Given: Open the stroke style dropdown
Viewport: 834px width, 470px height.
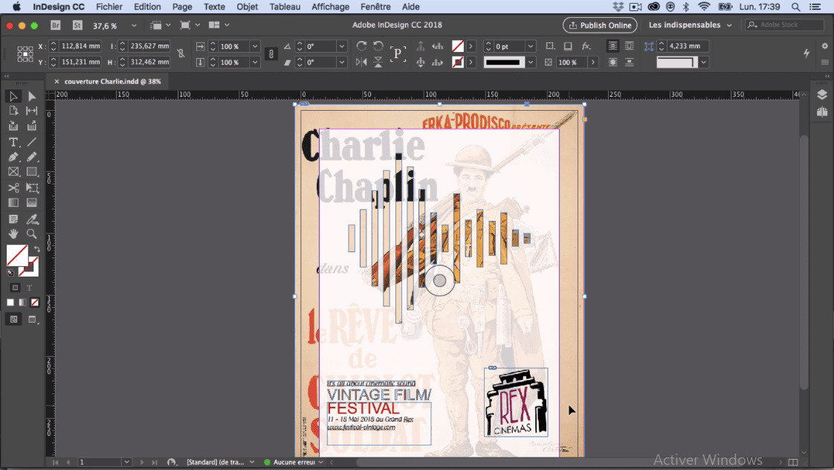Looking at the screenshot, I should pyautogui.click(x=530, y=62).
